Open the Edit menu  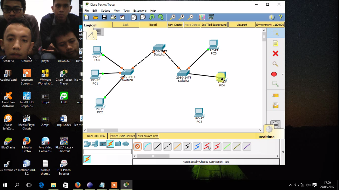(95, 11)
